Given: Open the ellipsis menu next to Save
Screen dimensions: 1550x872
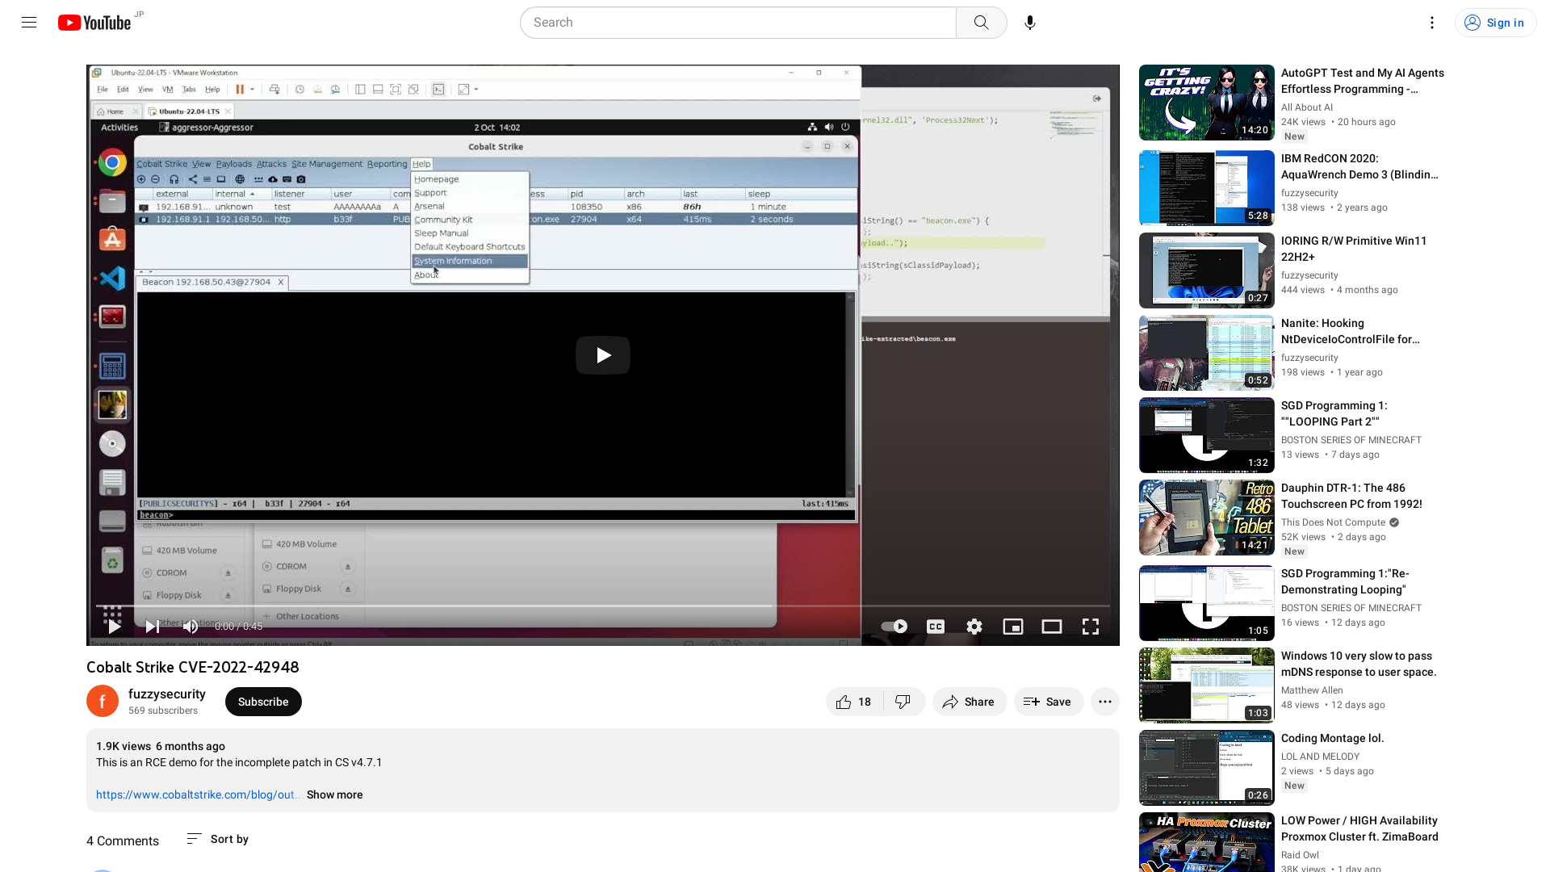Looking at the screenshot, I should [1104, 702].
